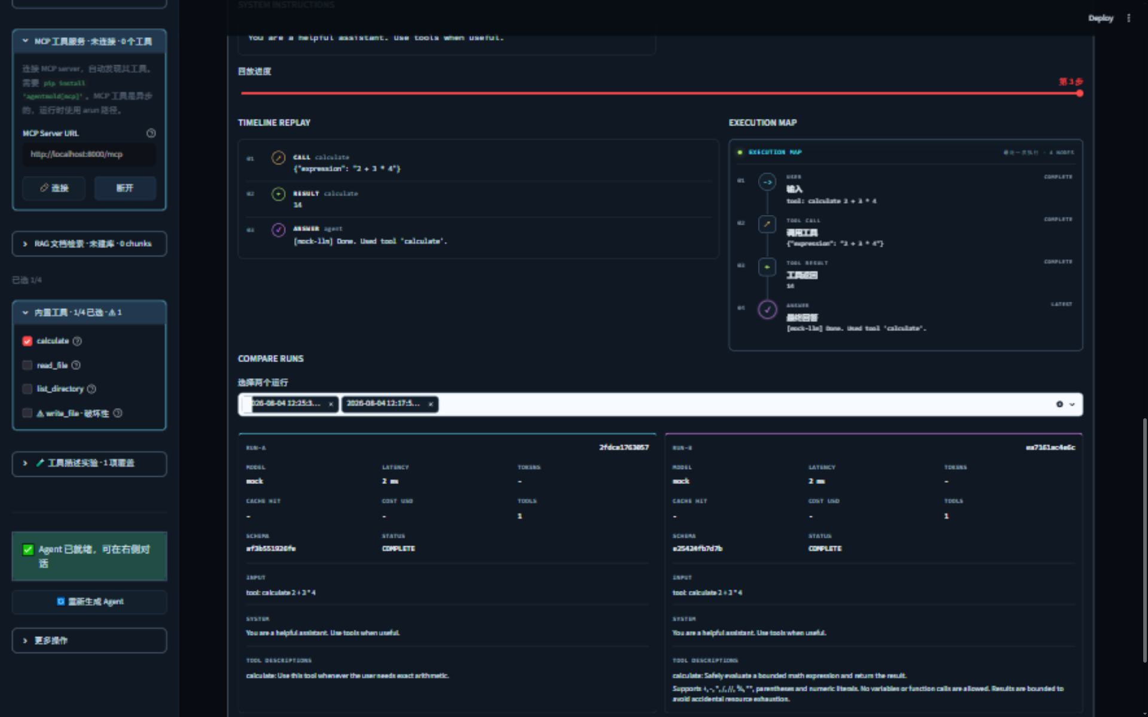Click the Run-B schema hash value
The height and width of the screenshot is (717, 1148).
coord(697,549)
